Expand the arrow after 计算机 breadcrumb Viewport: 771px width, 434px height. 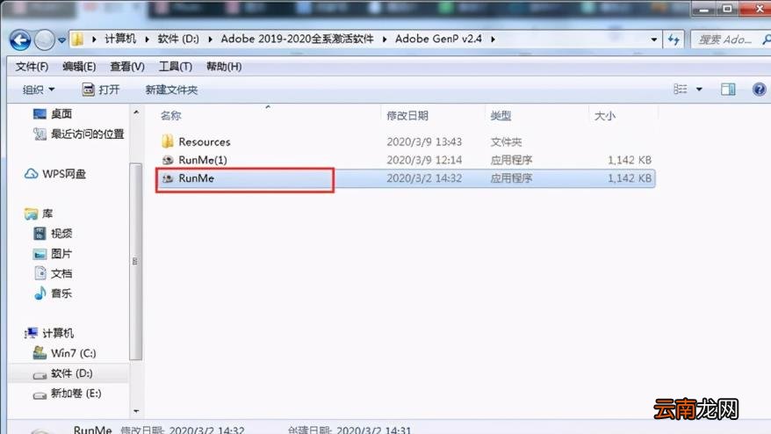pyautogui.click(x=147, y=39)
